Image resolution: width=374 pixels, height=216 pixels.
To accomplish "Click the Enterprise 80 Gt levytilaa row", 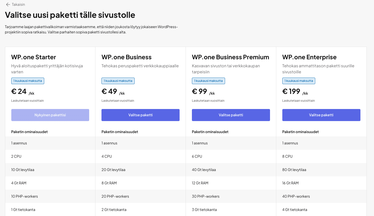I will pos(294,170).
